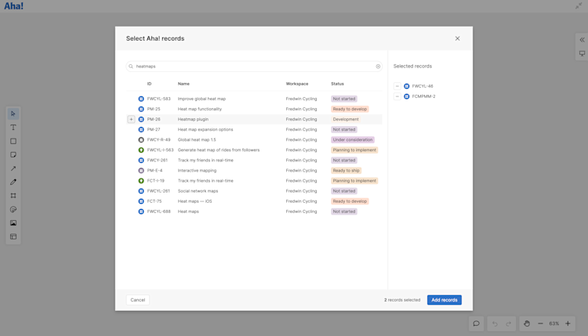
Task: Select the Heat maps — iOS record
Action: (x=194, y=201)
